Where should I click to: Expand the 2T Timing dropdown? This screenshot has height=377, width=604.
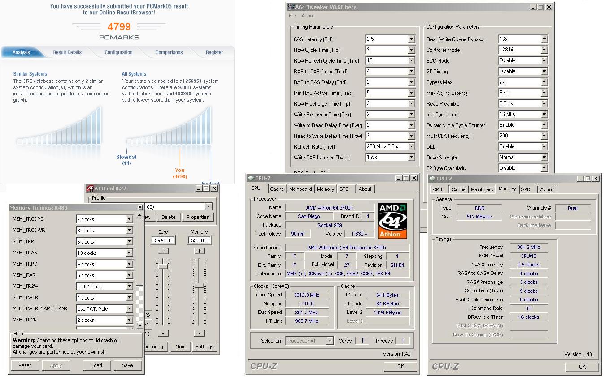click(x=544, y=71)
